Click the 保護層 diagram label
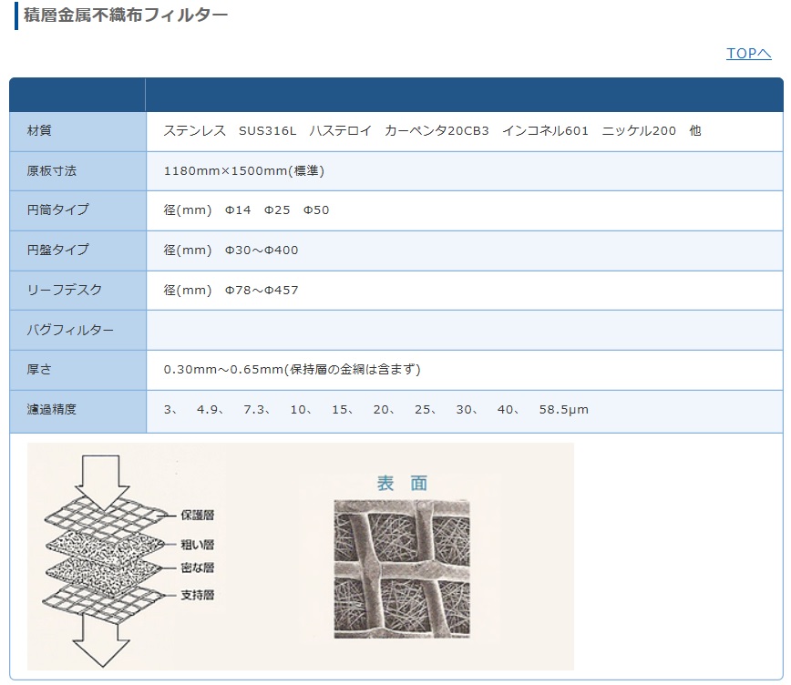 point(197,515)
